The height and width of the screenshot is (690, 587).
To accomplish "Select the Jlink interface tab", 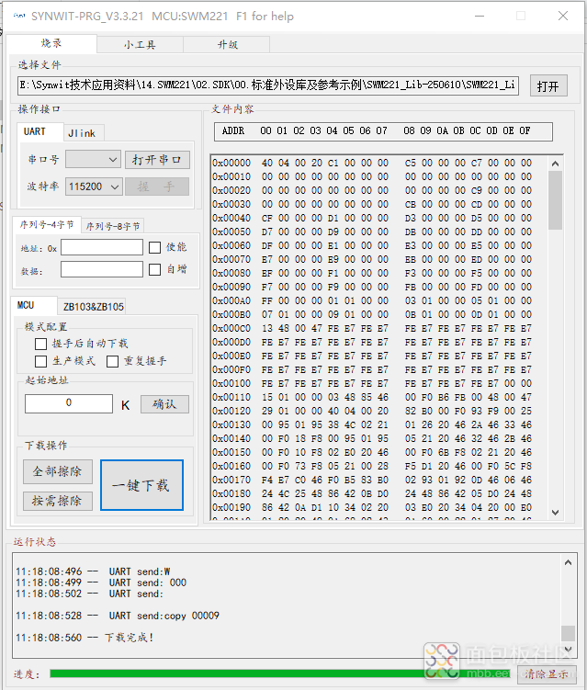I will point(83,133).
